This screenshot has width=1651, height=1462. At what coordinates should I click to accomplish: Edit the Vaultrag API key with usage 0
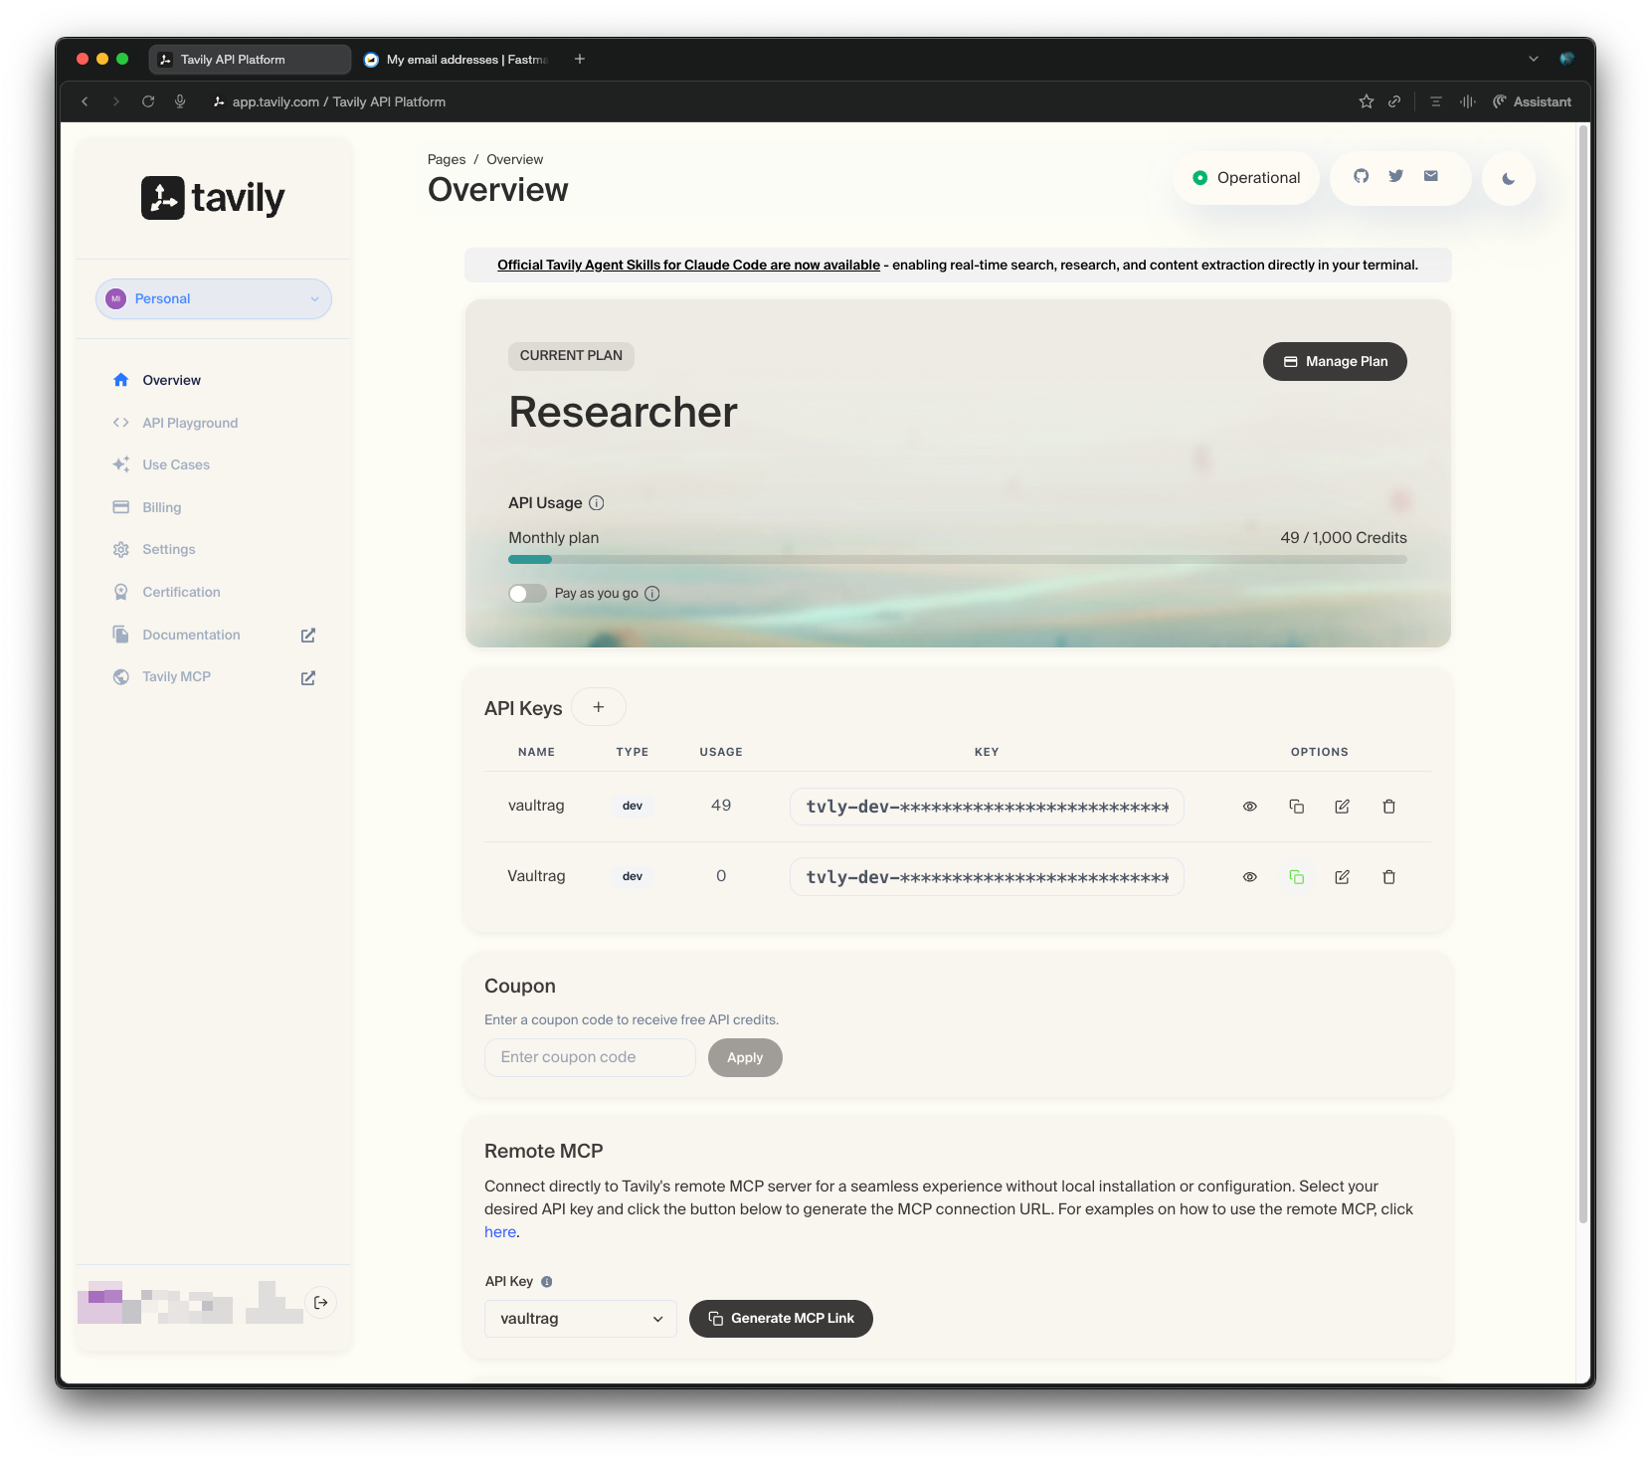click(x=1342, y=877)
